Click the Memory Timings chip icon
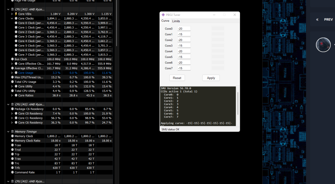335x184 pixels. 12,131
